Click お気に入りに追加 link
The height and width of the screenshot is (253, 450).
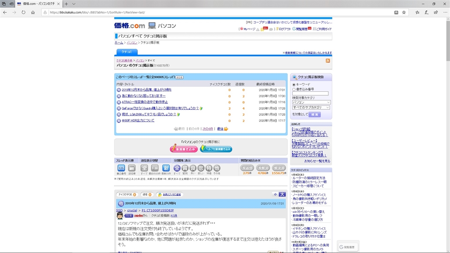(172, 195)
